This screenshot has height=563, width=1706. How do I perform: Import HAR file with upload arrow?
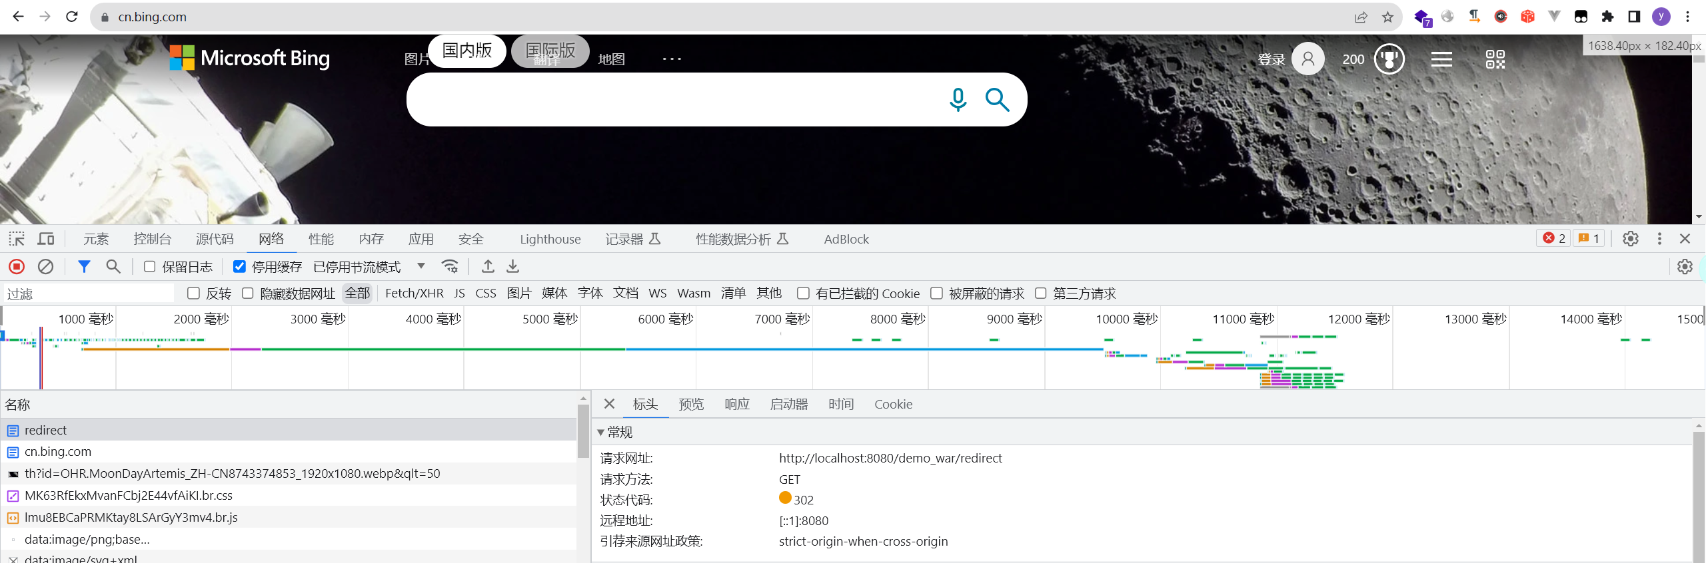pos(488,267)
